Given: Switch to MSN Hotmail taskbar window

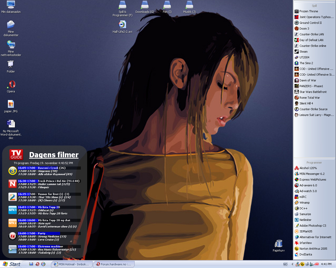Looking at the screenshot, I should 72,264.
